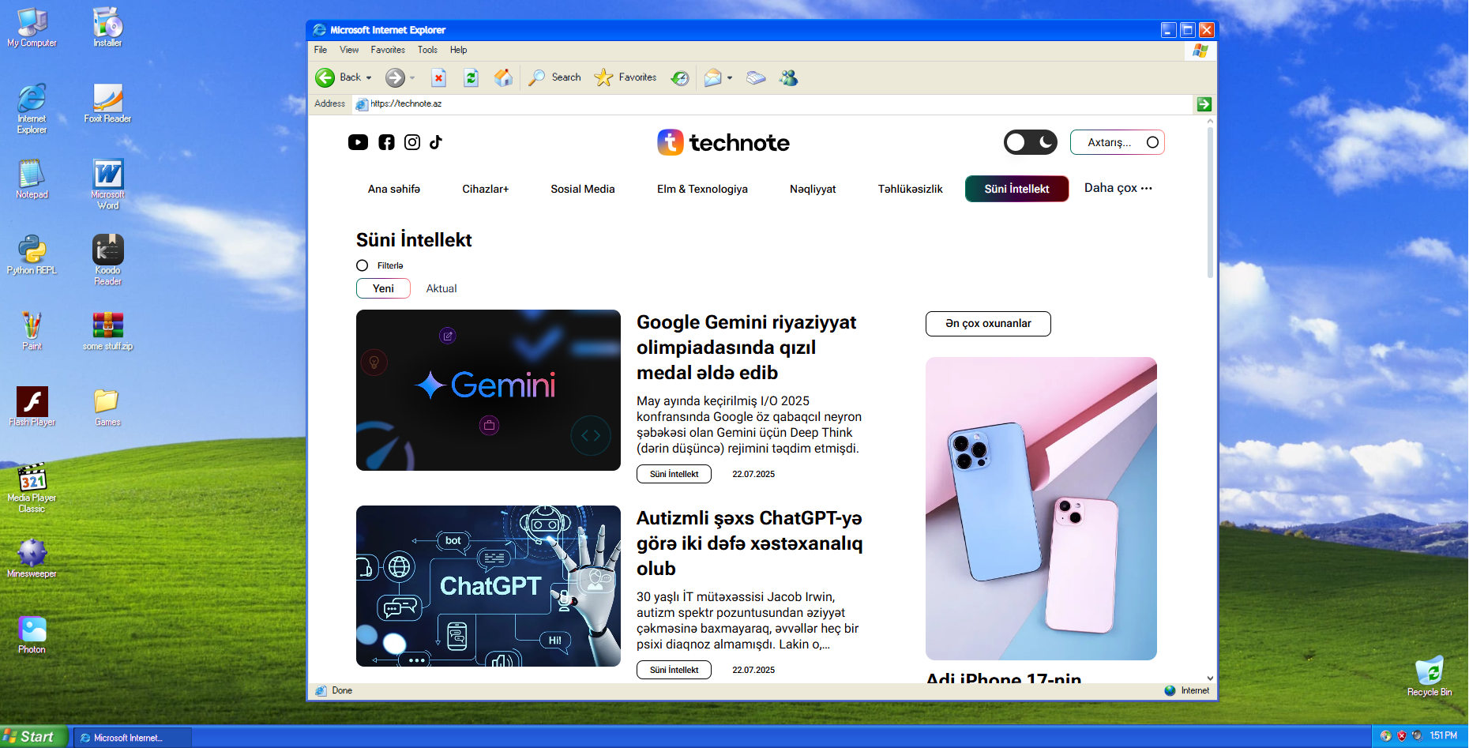Expand the Forward button dropdown arrow

pos(412,78)
